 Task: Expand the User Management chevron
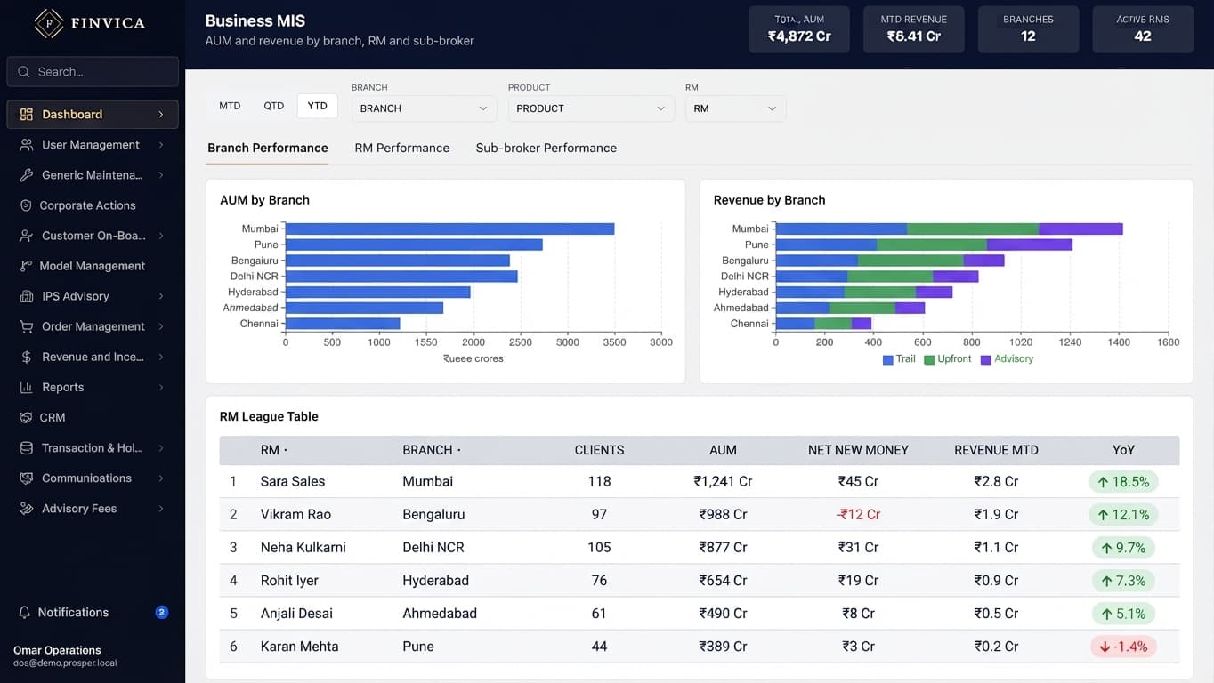pos(161,145)
